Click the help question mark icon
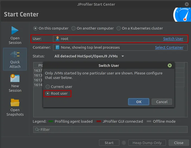The height and width of the screenshot is (148, 191). 124,143
